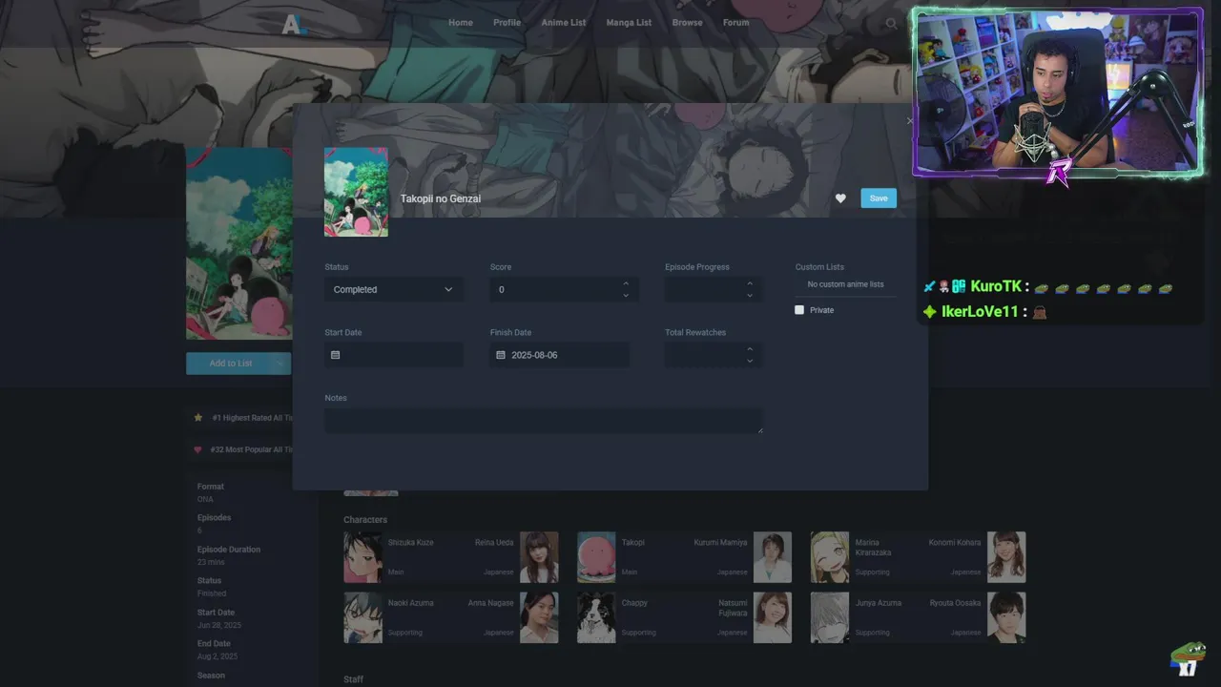This screenshot has width=1221, height=687.
Task: Close the list editor with the X icon
Action: pyautogui.click(x=909, y=120)
